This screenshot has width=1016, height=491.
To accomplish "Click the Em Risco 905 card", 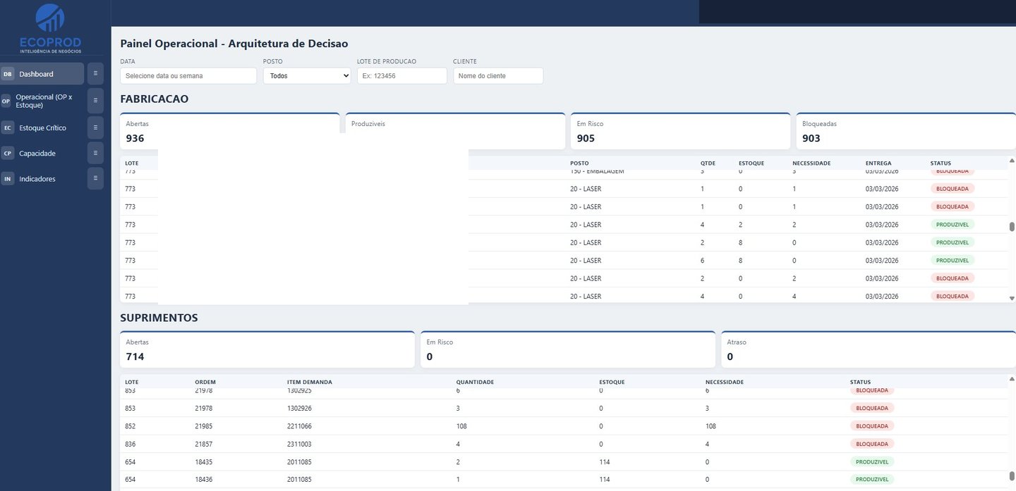I will 680,131.
